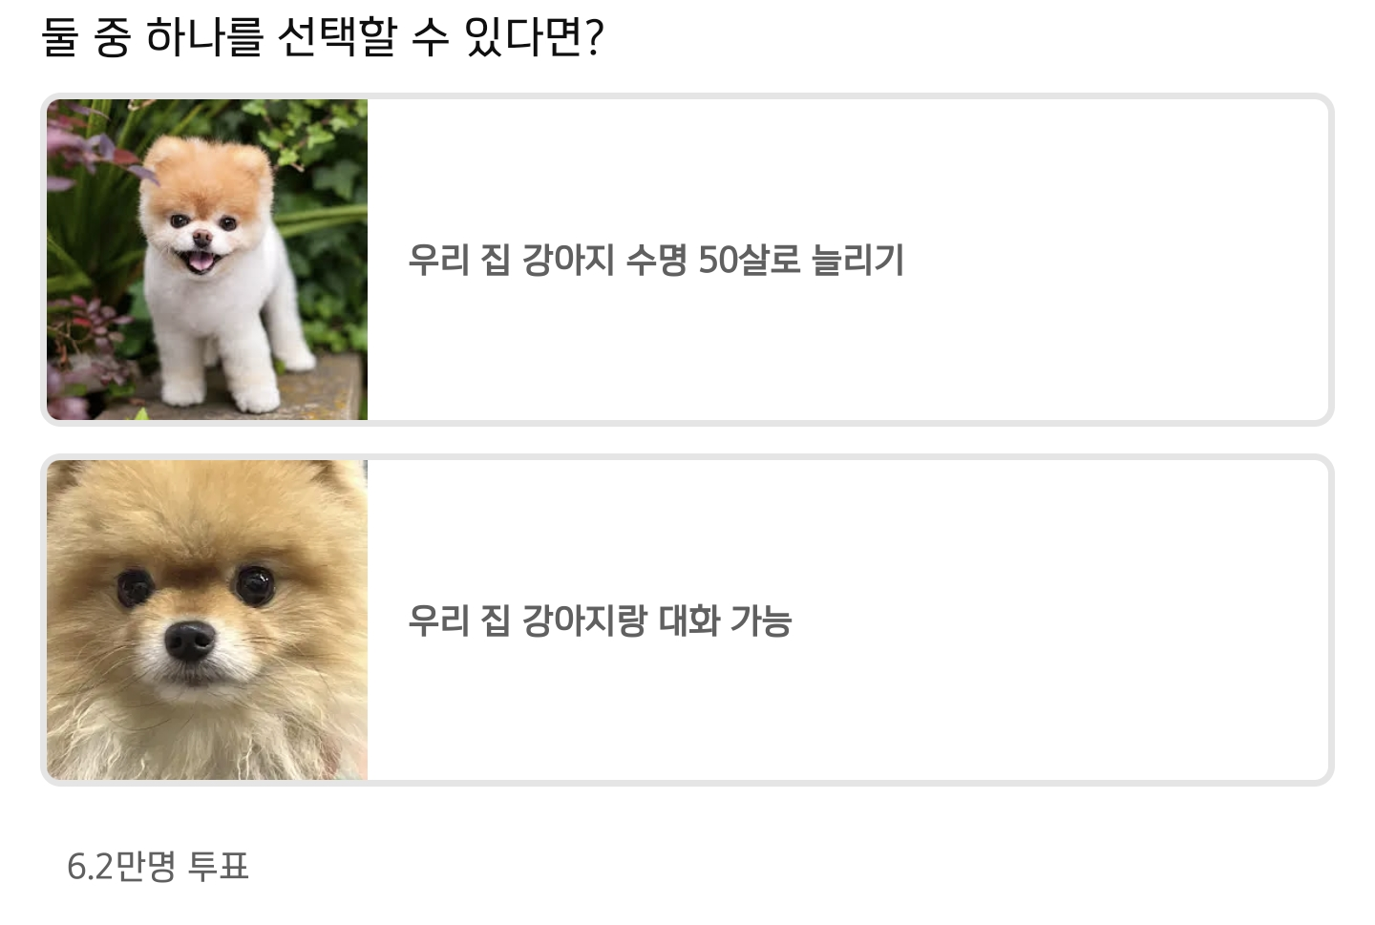Click the '50살로' text in first option
The image size is (1375, 925).
tap(750, 260)
